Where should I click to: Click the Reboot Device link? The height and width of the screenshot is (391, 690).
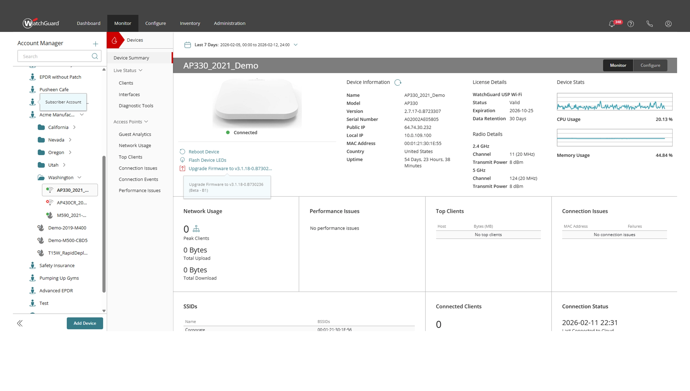[x=204, y=152]
